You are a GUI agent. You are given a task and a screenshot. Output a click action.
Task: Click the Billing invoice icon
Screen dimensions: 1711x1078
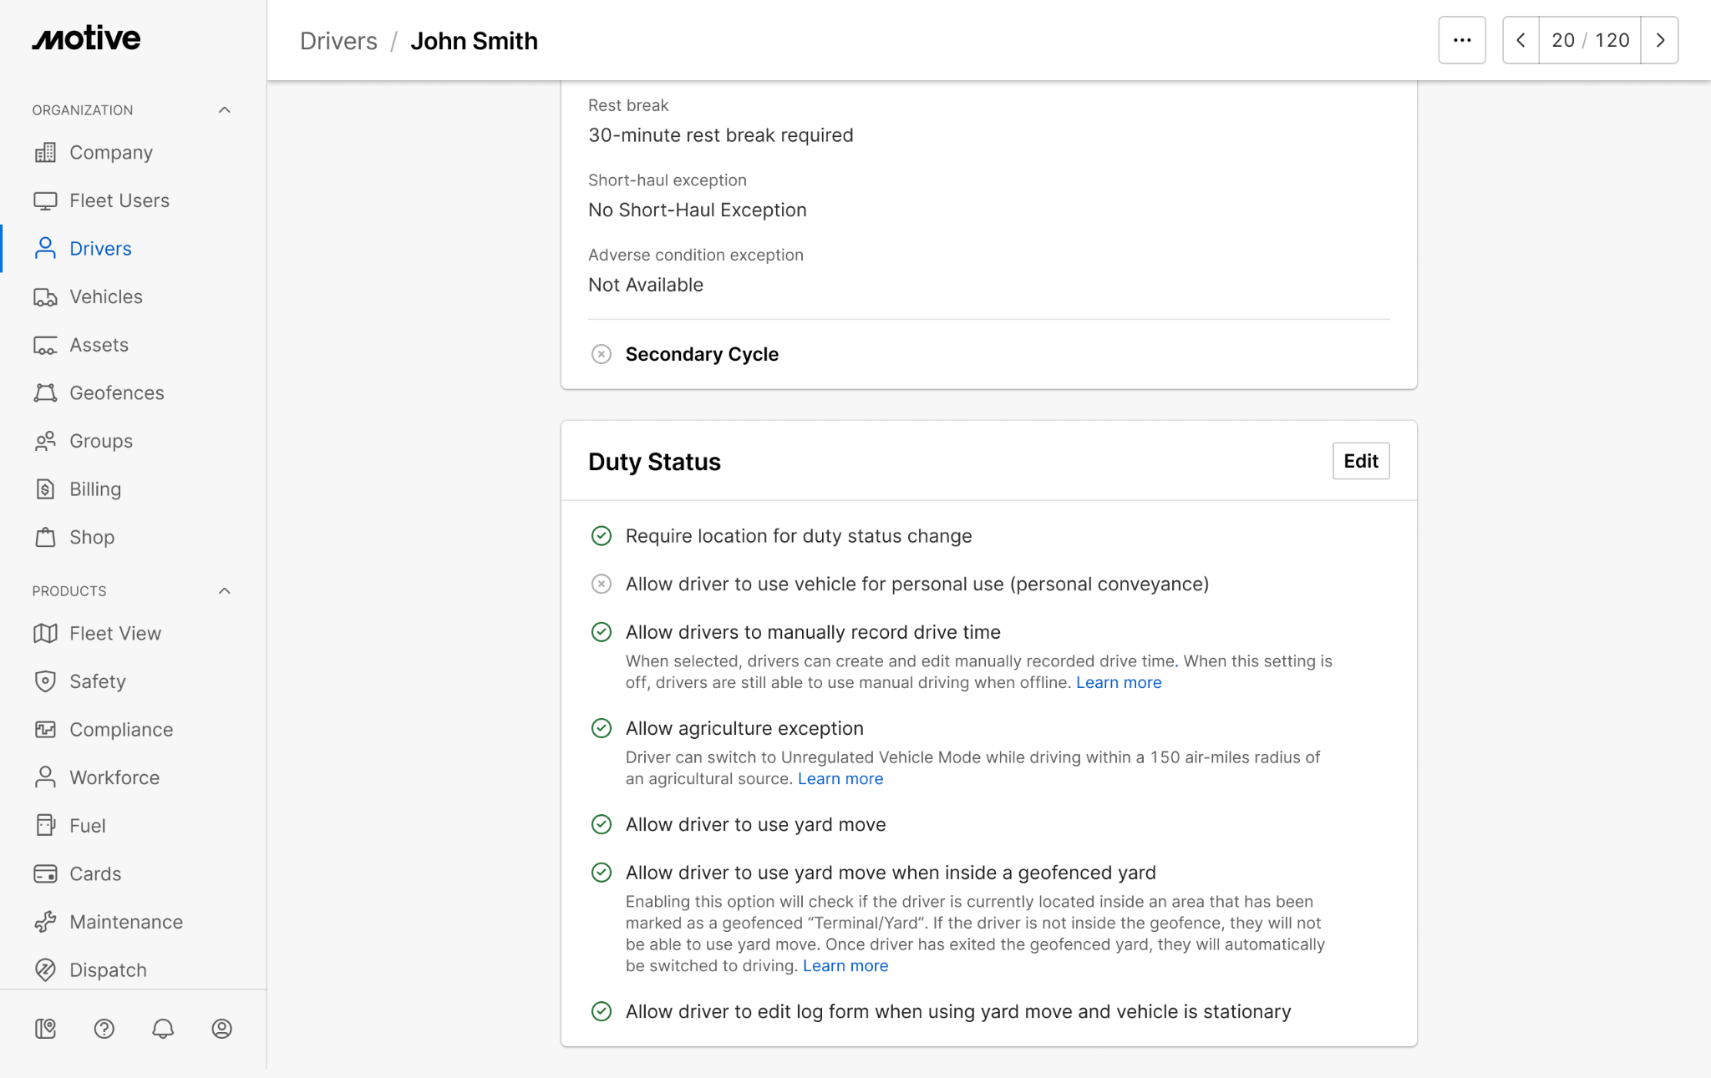click(45, 489)
